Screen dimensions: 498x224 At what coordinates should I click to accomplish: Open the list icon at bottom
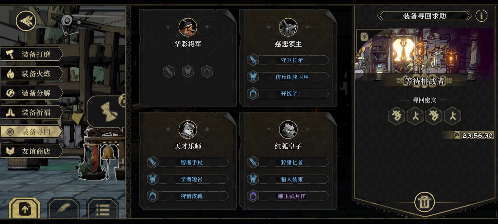pyautogui.click(x=102, y=208)
